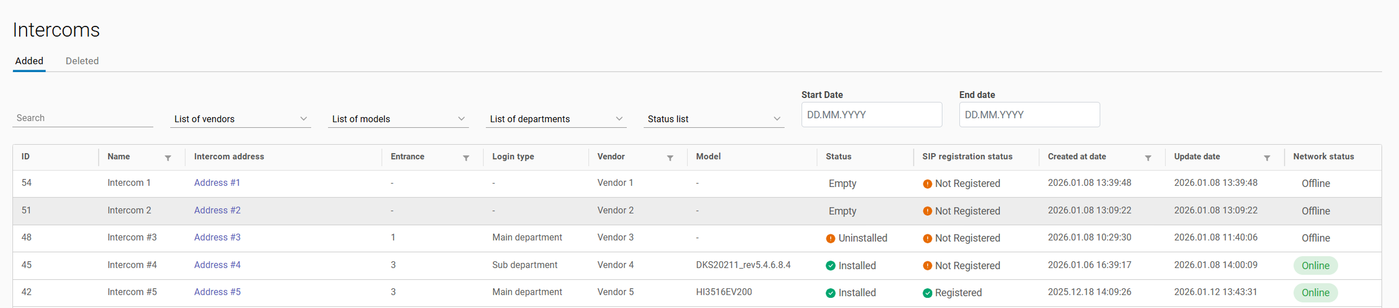
Task: Click orange Uninstalled warning icon for Intercom #3
Action: pyautogui.click(x=830, y=239)
